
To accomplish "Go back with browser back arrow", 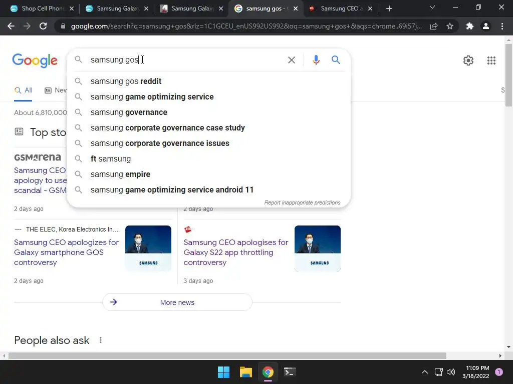I will (x=11, y=26).
